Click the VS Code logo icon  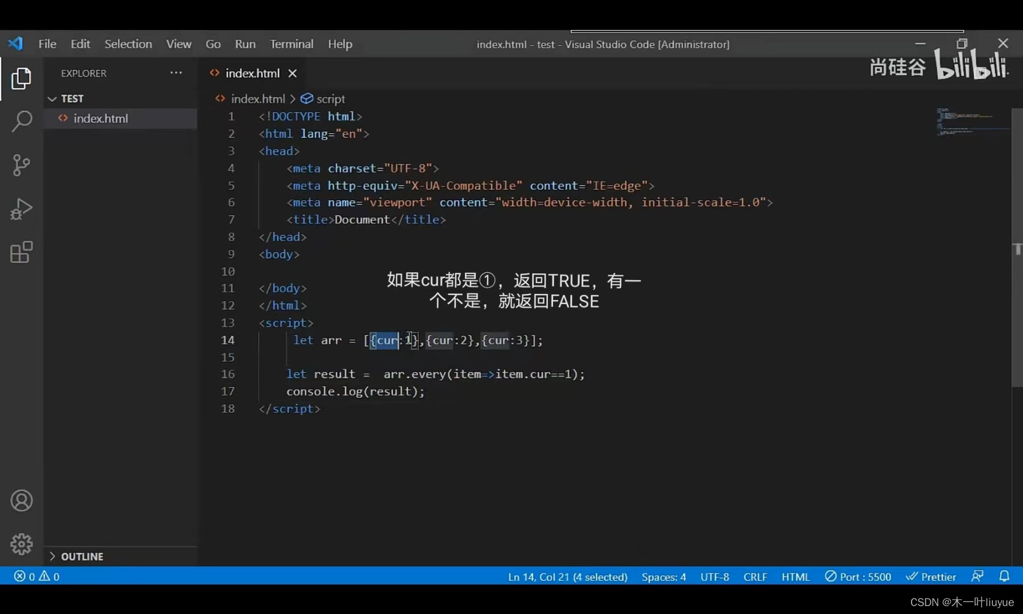(x=15, y=44)
